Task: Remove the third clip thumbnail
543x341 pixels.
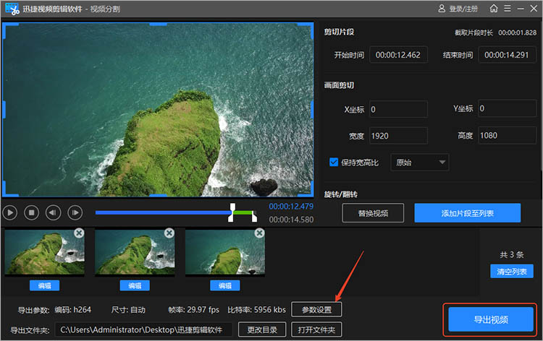Action: tap(259, 233)
